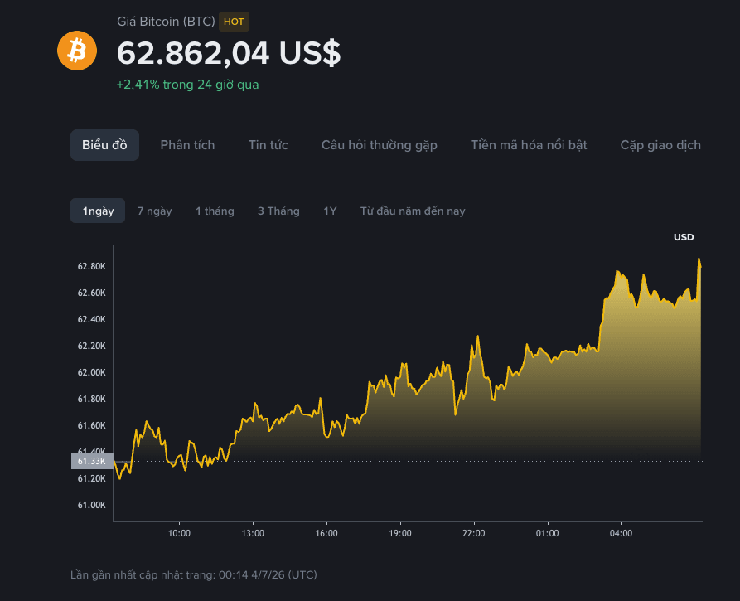Select the 1Y time range

(330, 211)
